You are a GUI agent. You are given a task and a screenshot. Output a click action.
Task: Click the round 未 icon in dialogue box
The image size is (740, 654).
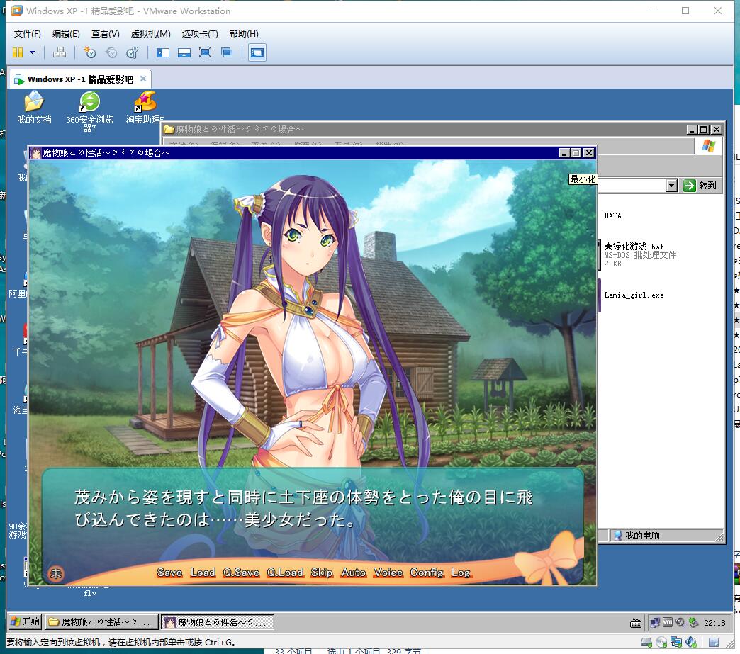(56, 573)
